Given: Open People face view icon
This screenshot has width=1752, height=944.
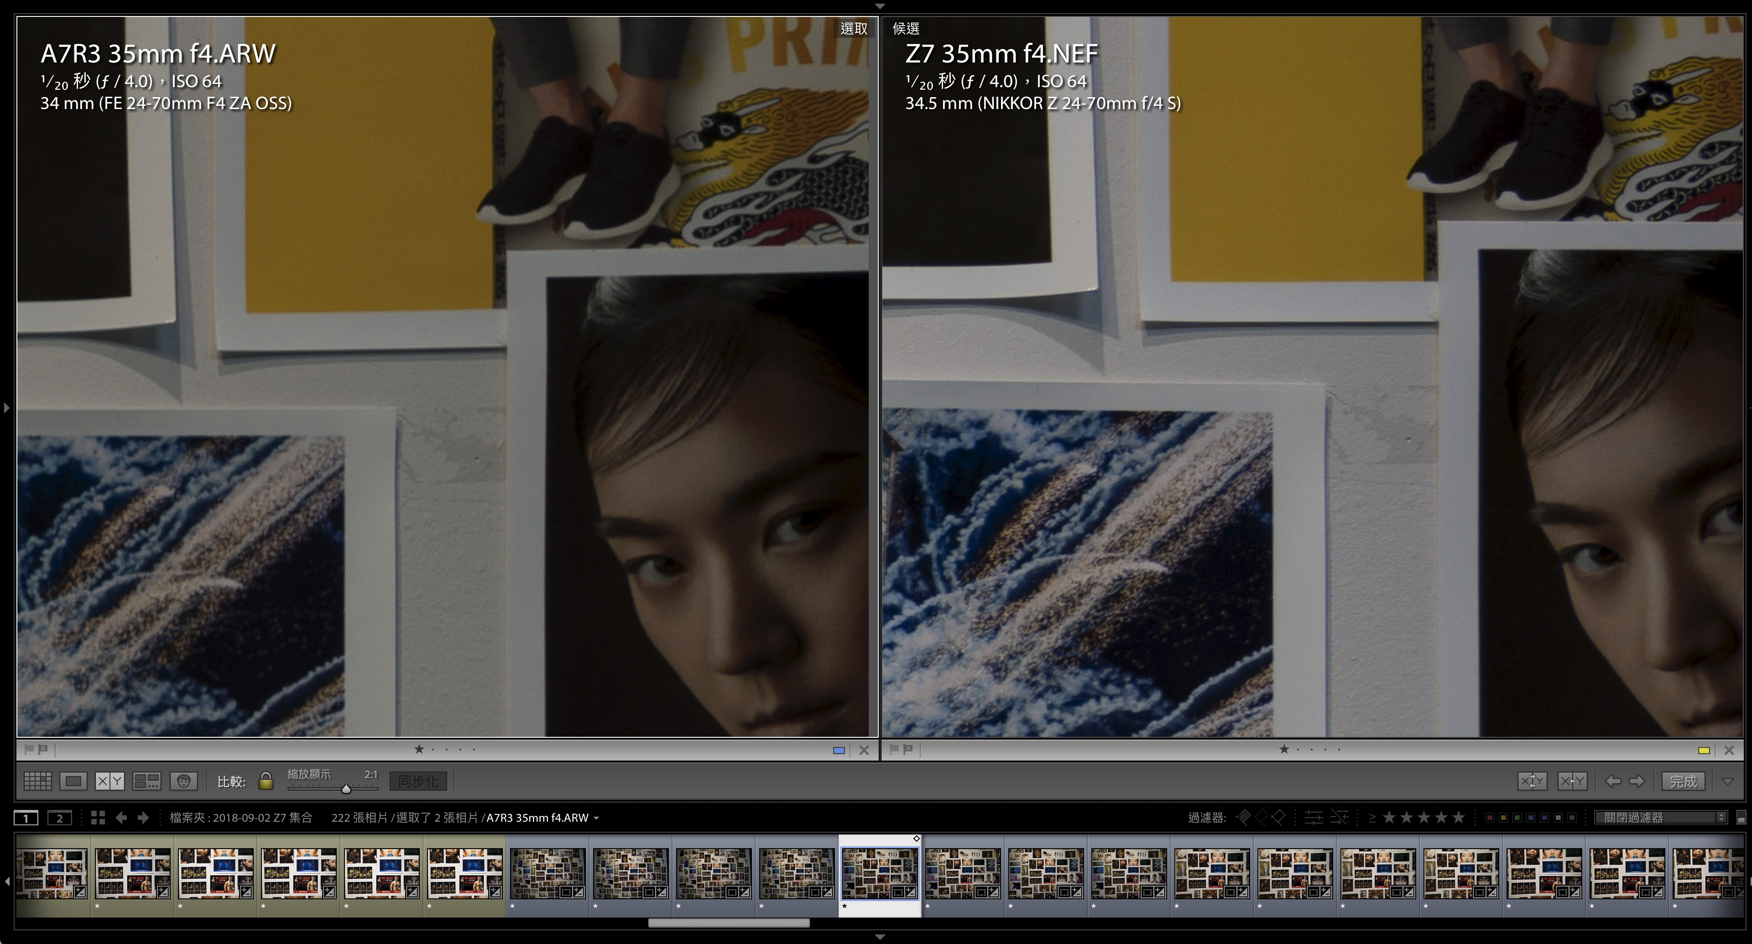Looking at the screenshot, I should point(183,781).
